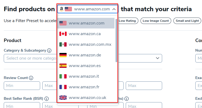Image resolution: width=202 pixels, height=108 pixels.
Task: Collapse the marketplace dropdown chevron
Action: pyautogui.click(x=114, y=9)
